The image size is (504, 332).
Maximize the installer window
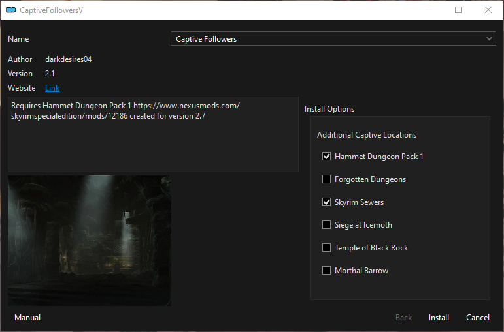click(x=458, y=10)
